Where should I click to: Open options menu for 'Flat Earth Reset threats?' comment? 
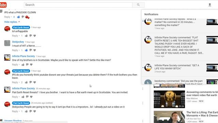coord(143,89)
